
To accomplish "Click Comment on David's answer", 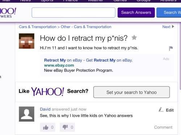I will 163,127.
